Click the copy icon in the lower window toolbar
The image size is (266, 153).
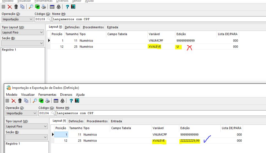point(26,101)
